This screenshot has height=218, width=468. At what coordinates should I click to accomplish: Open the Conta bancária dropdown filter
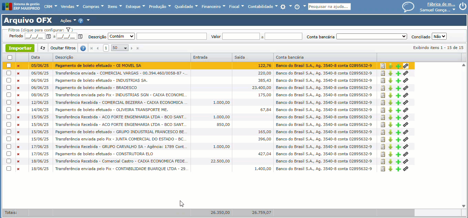372,37
